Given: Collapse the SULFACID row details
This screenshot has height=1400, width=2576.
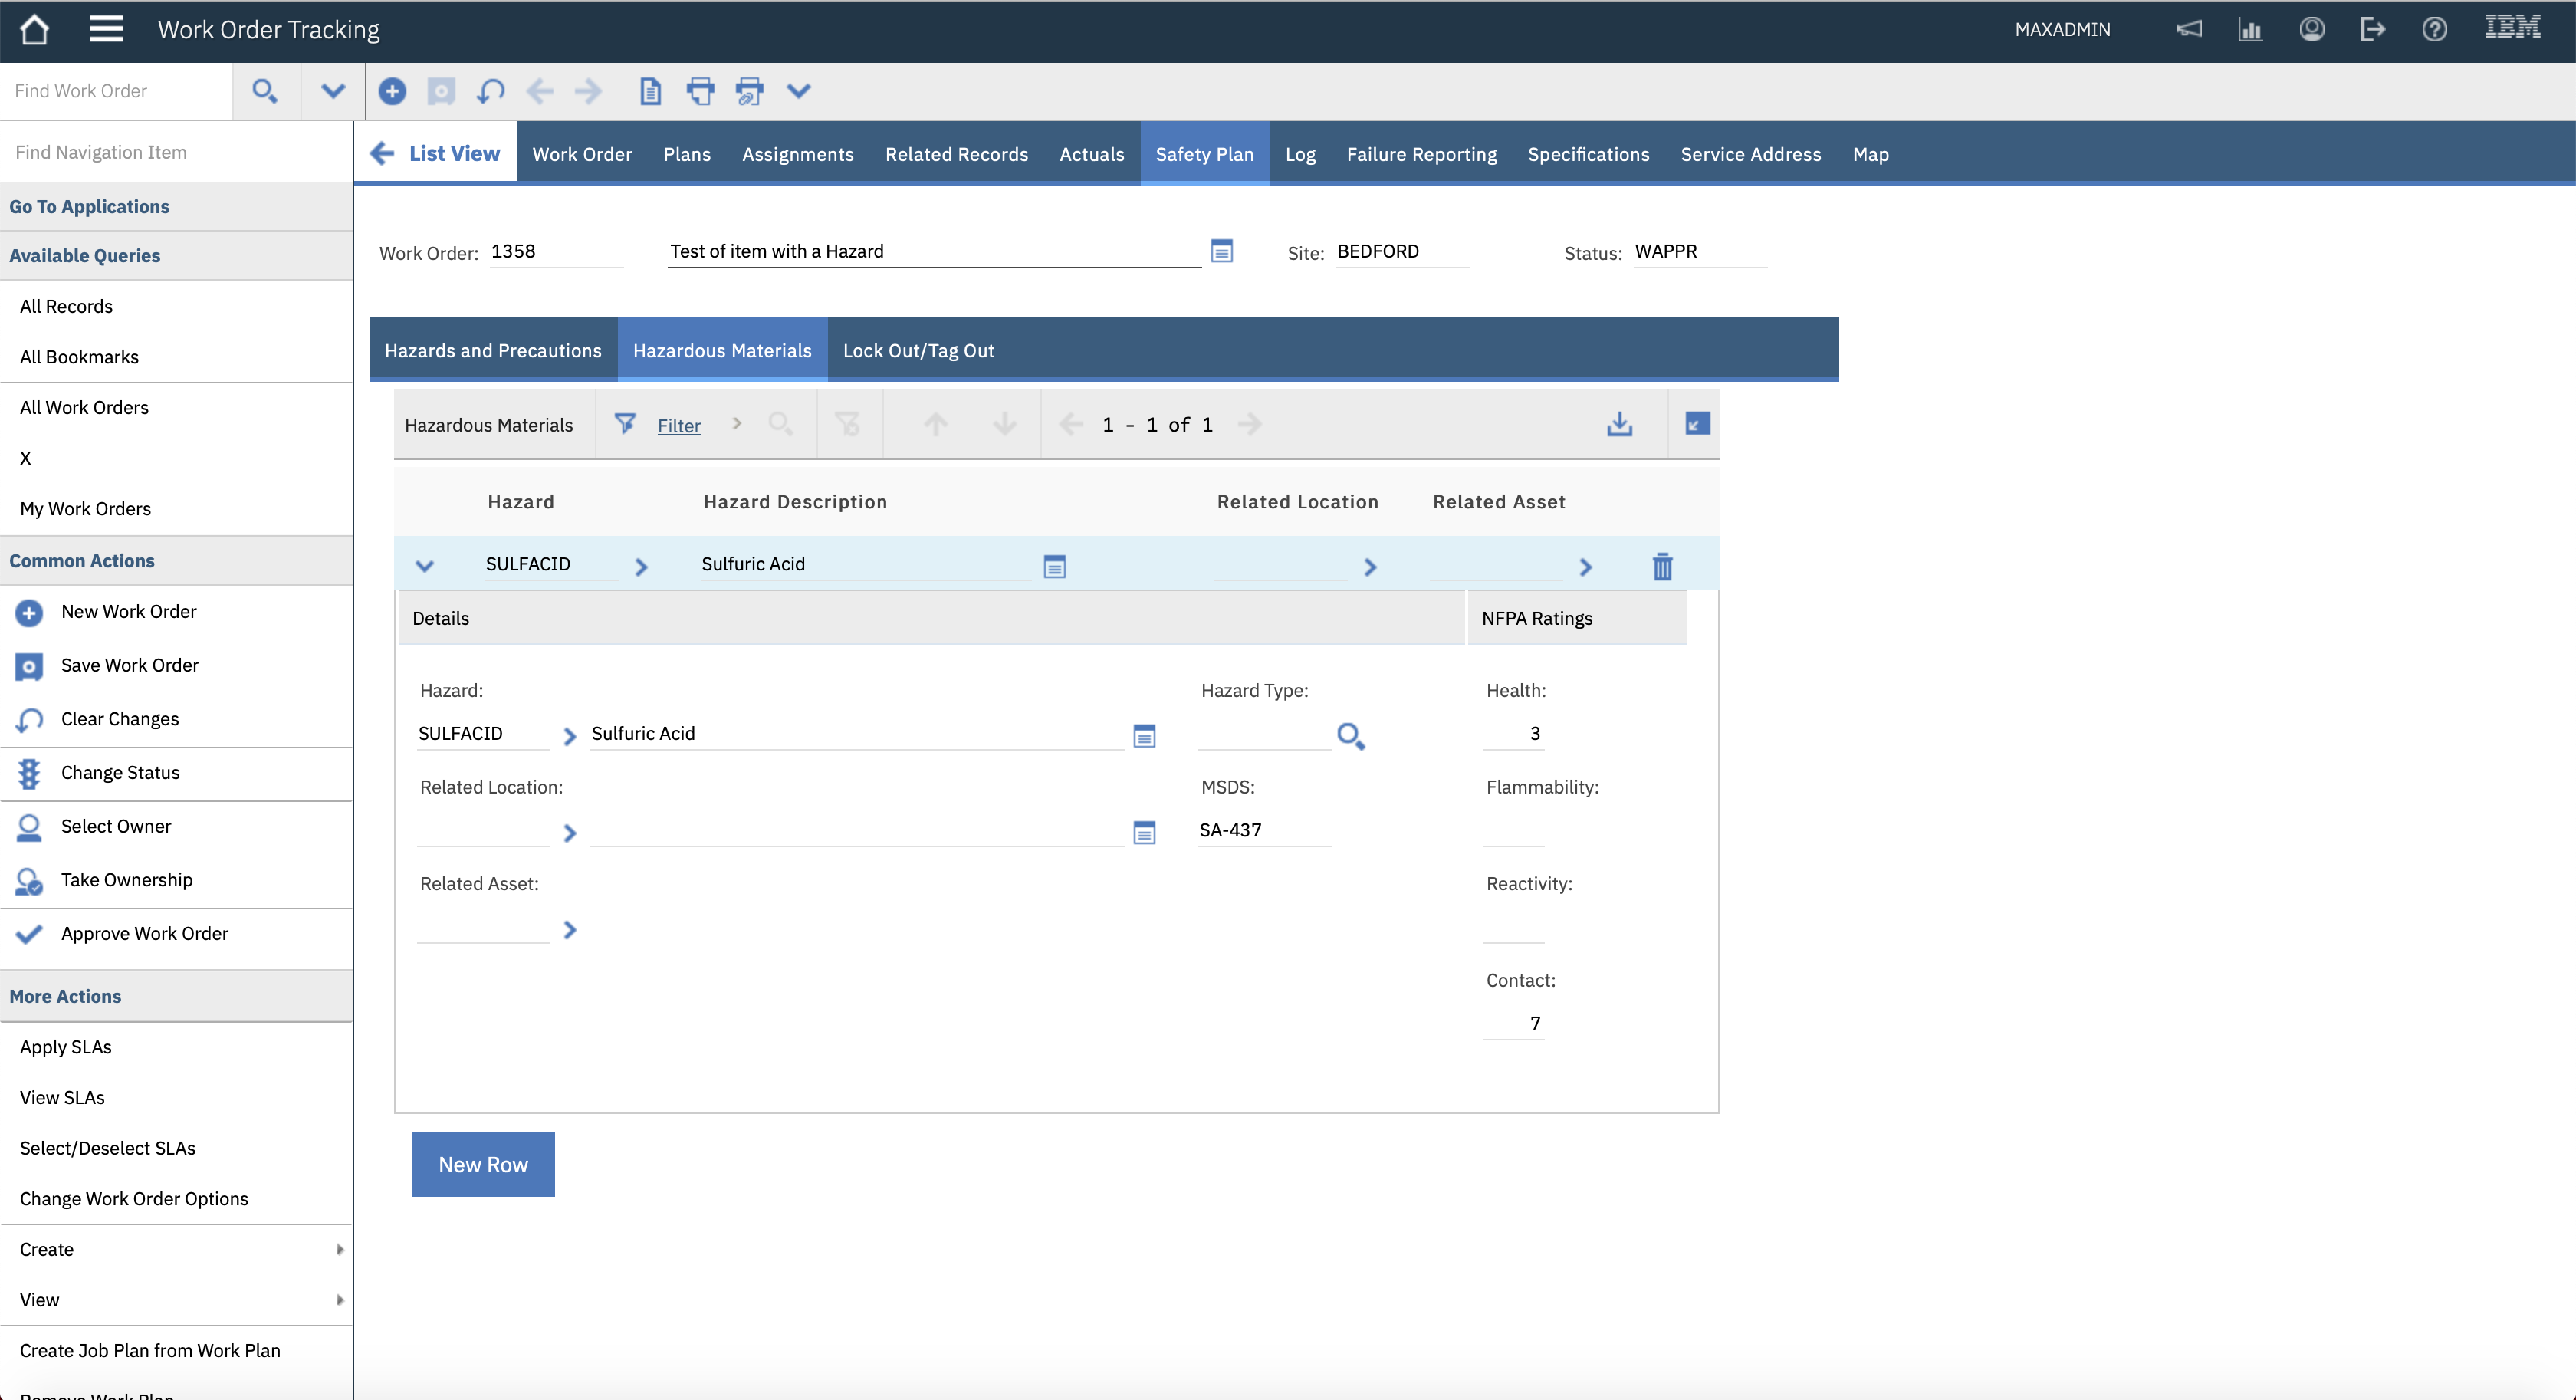Looking at the screenshot, I should (424, 566).
